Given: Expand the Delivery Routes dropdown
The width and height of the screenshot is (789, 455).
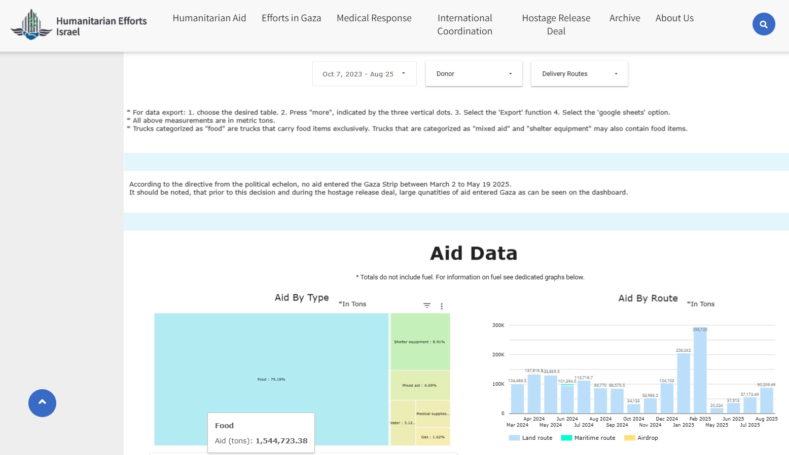Looking at the screenshot, I should (579, 74).
